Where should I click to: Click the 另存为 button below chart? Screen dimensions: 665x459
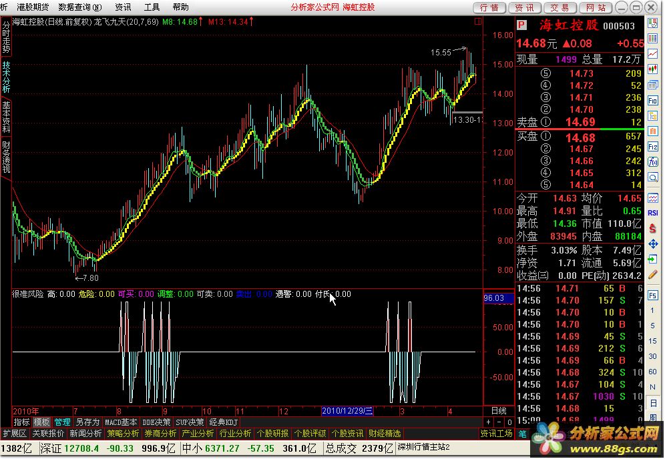[87, 422]
